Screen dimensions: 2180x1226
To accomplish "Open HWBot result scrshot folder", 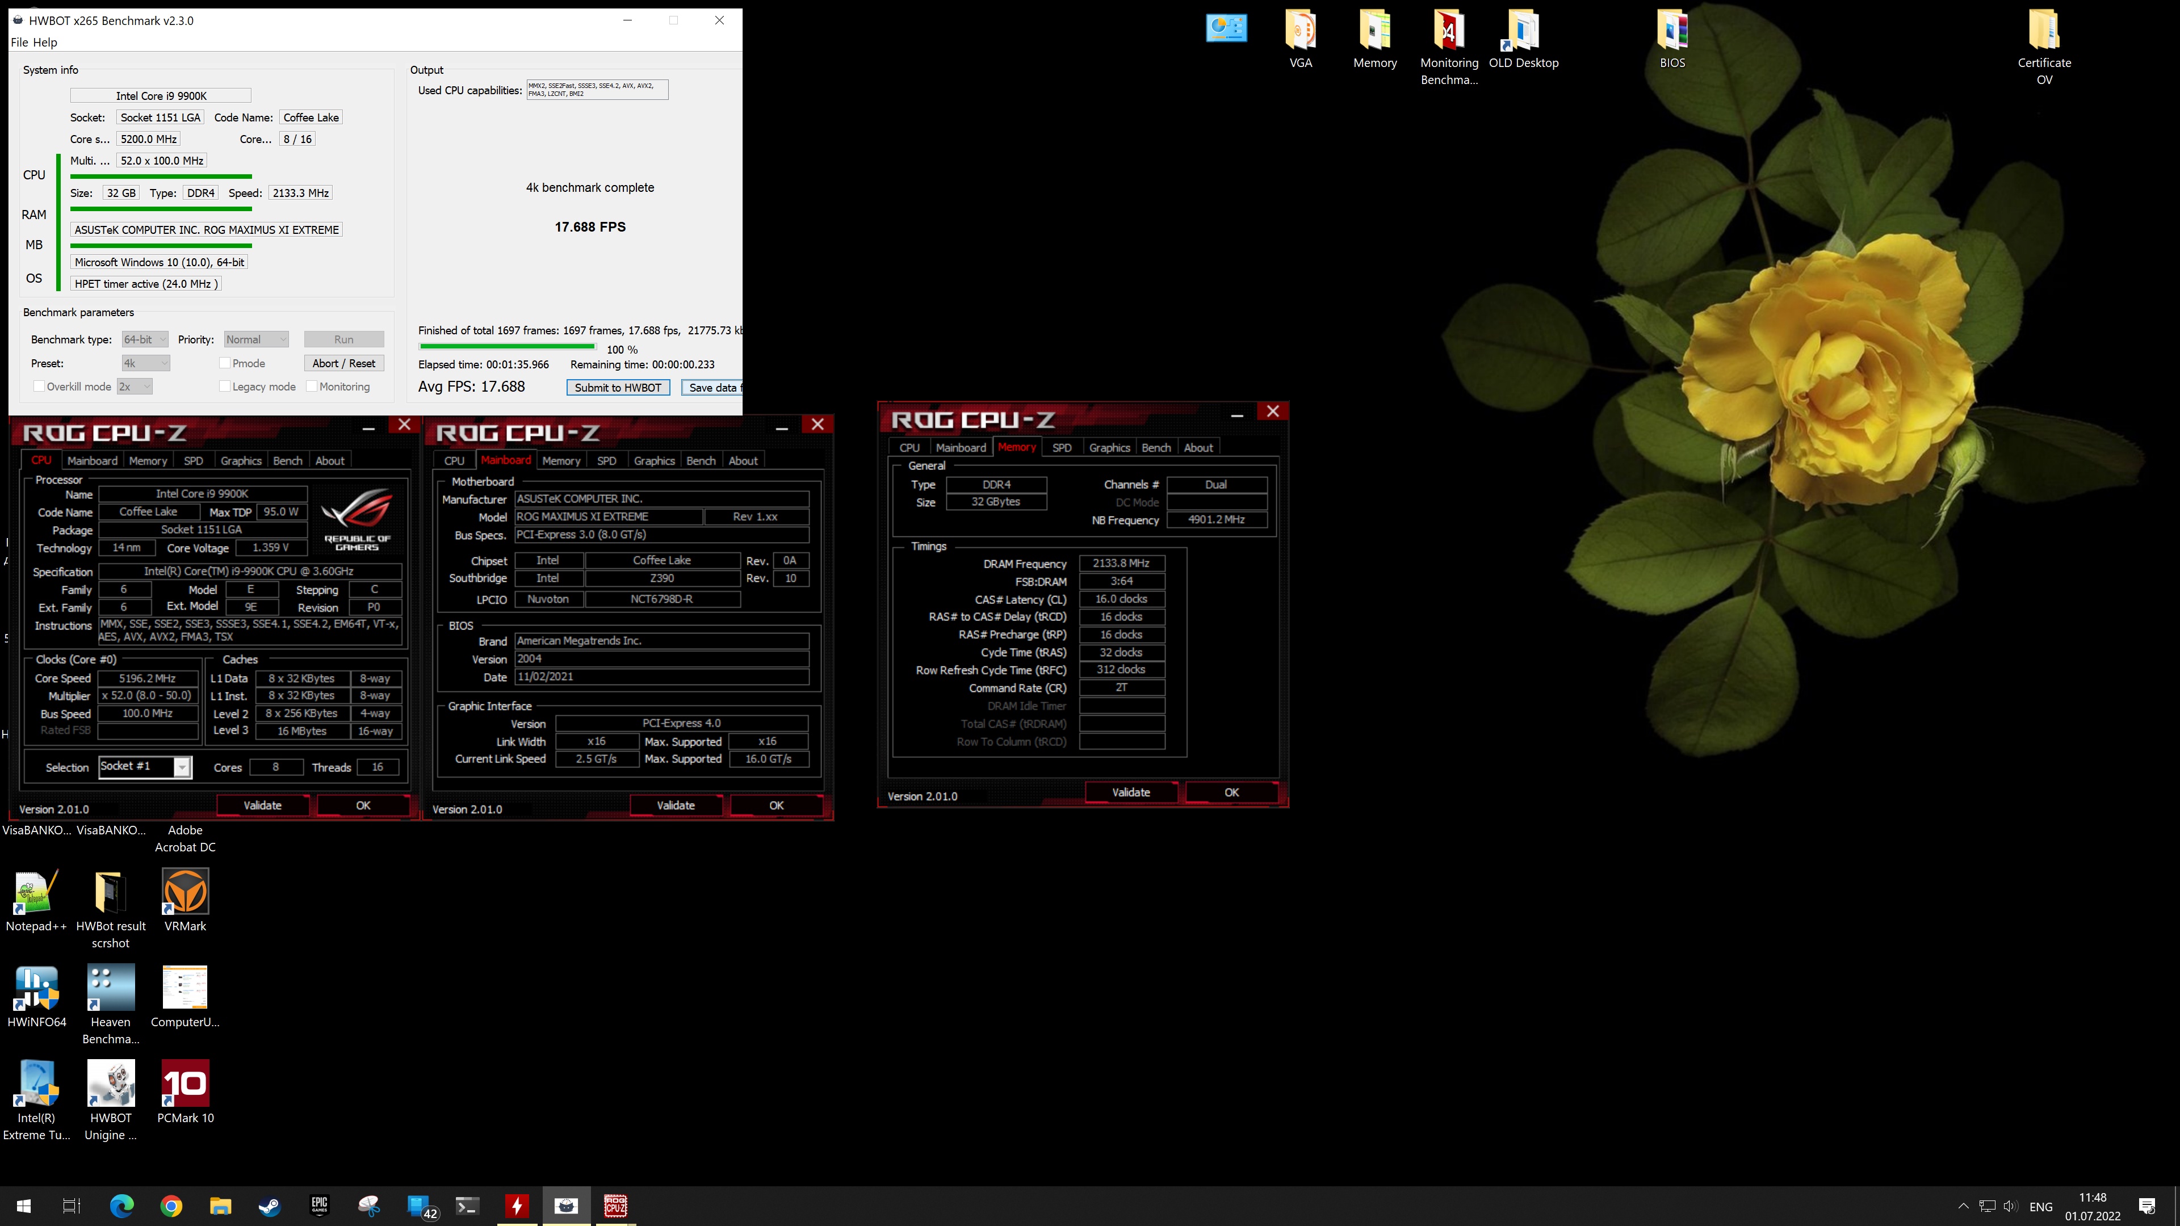I will pos(111,909).
